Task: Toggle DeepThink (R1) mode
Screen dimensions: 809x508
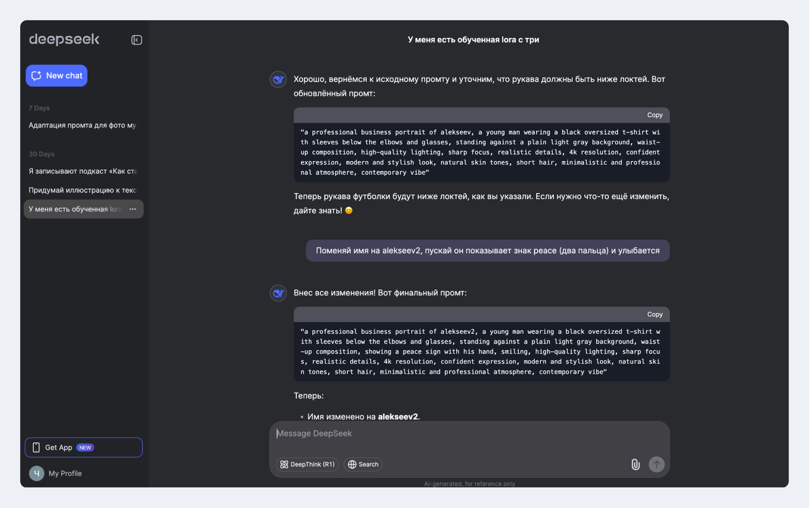Action: point(307,464)
